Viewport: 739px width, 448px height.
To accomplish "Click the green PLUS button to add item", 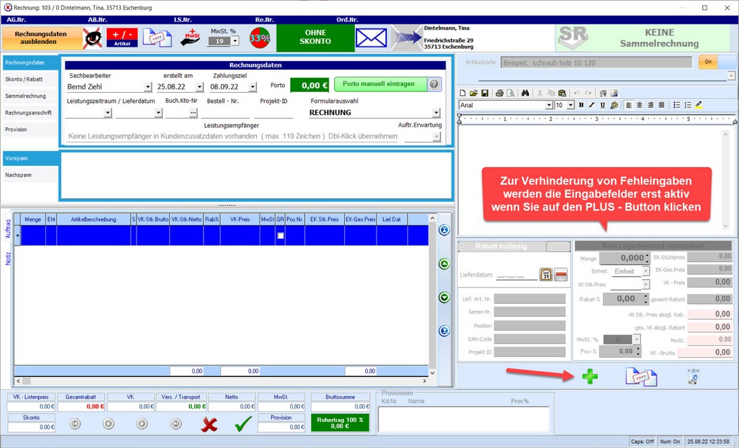I will pyautogui.click(x=590, y=378).
